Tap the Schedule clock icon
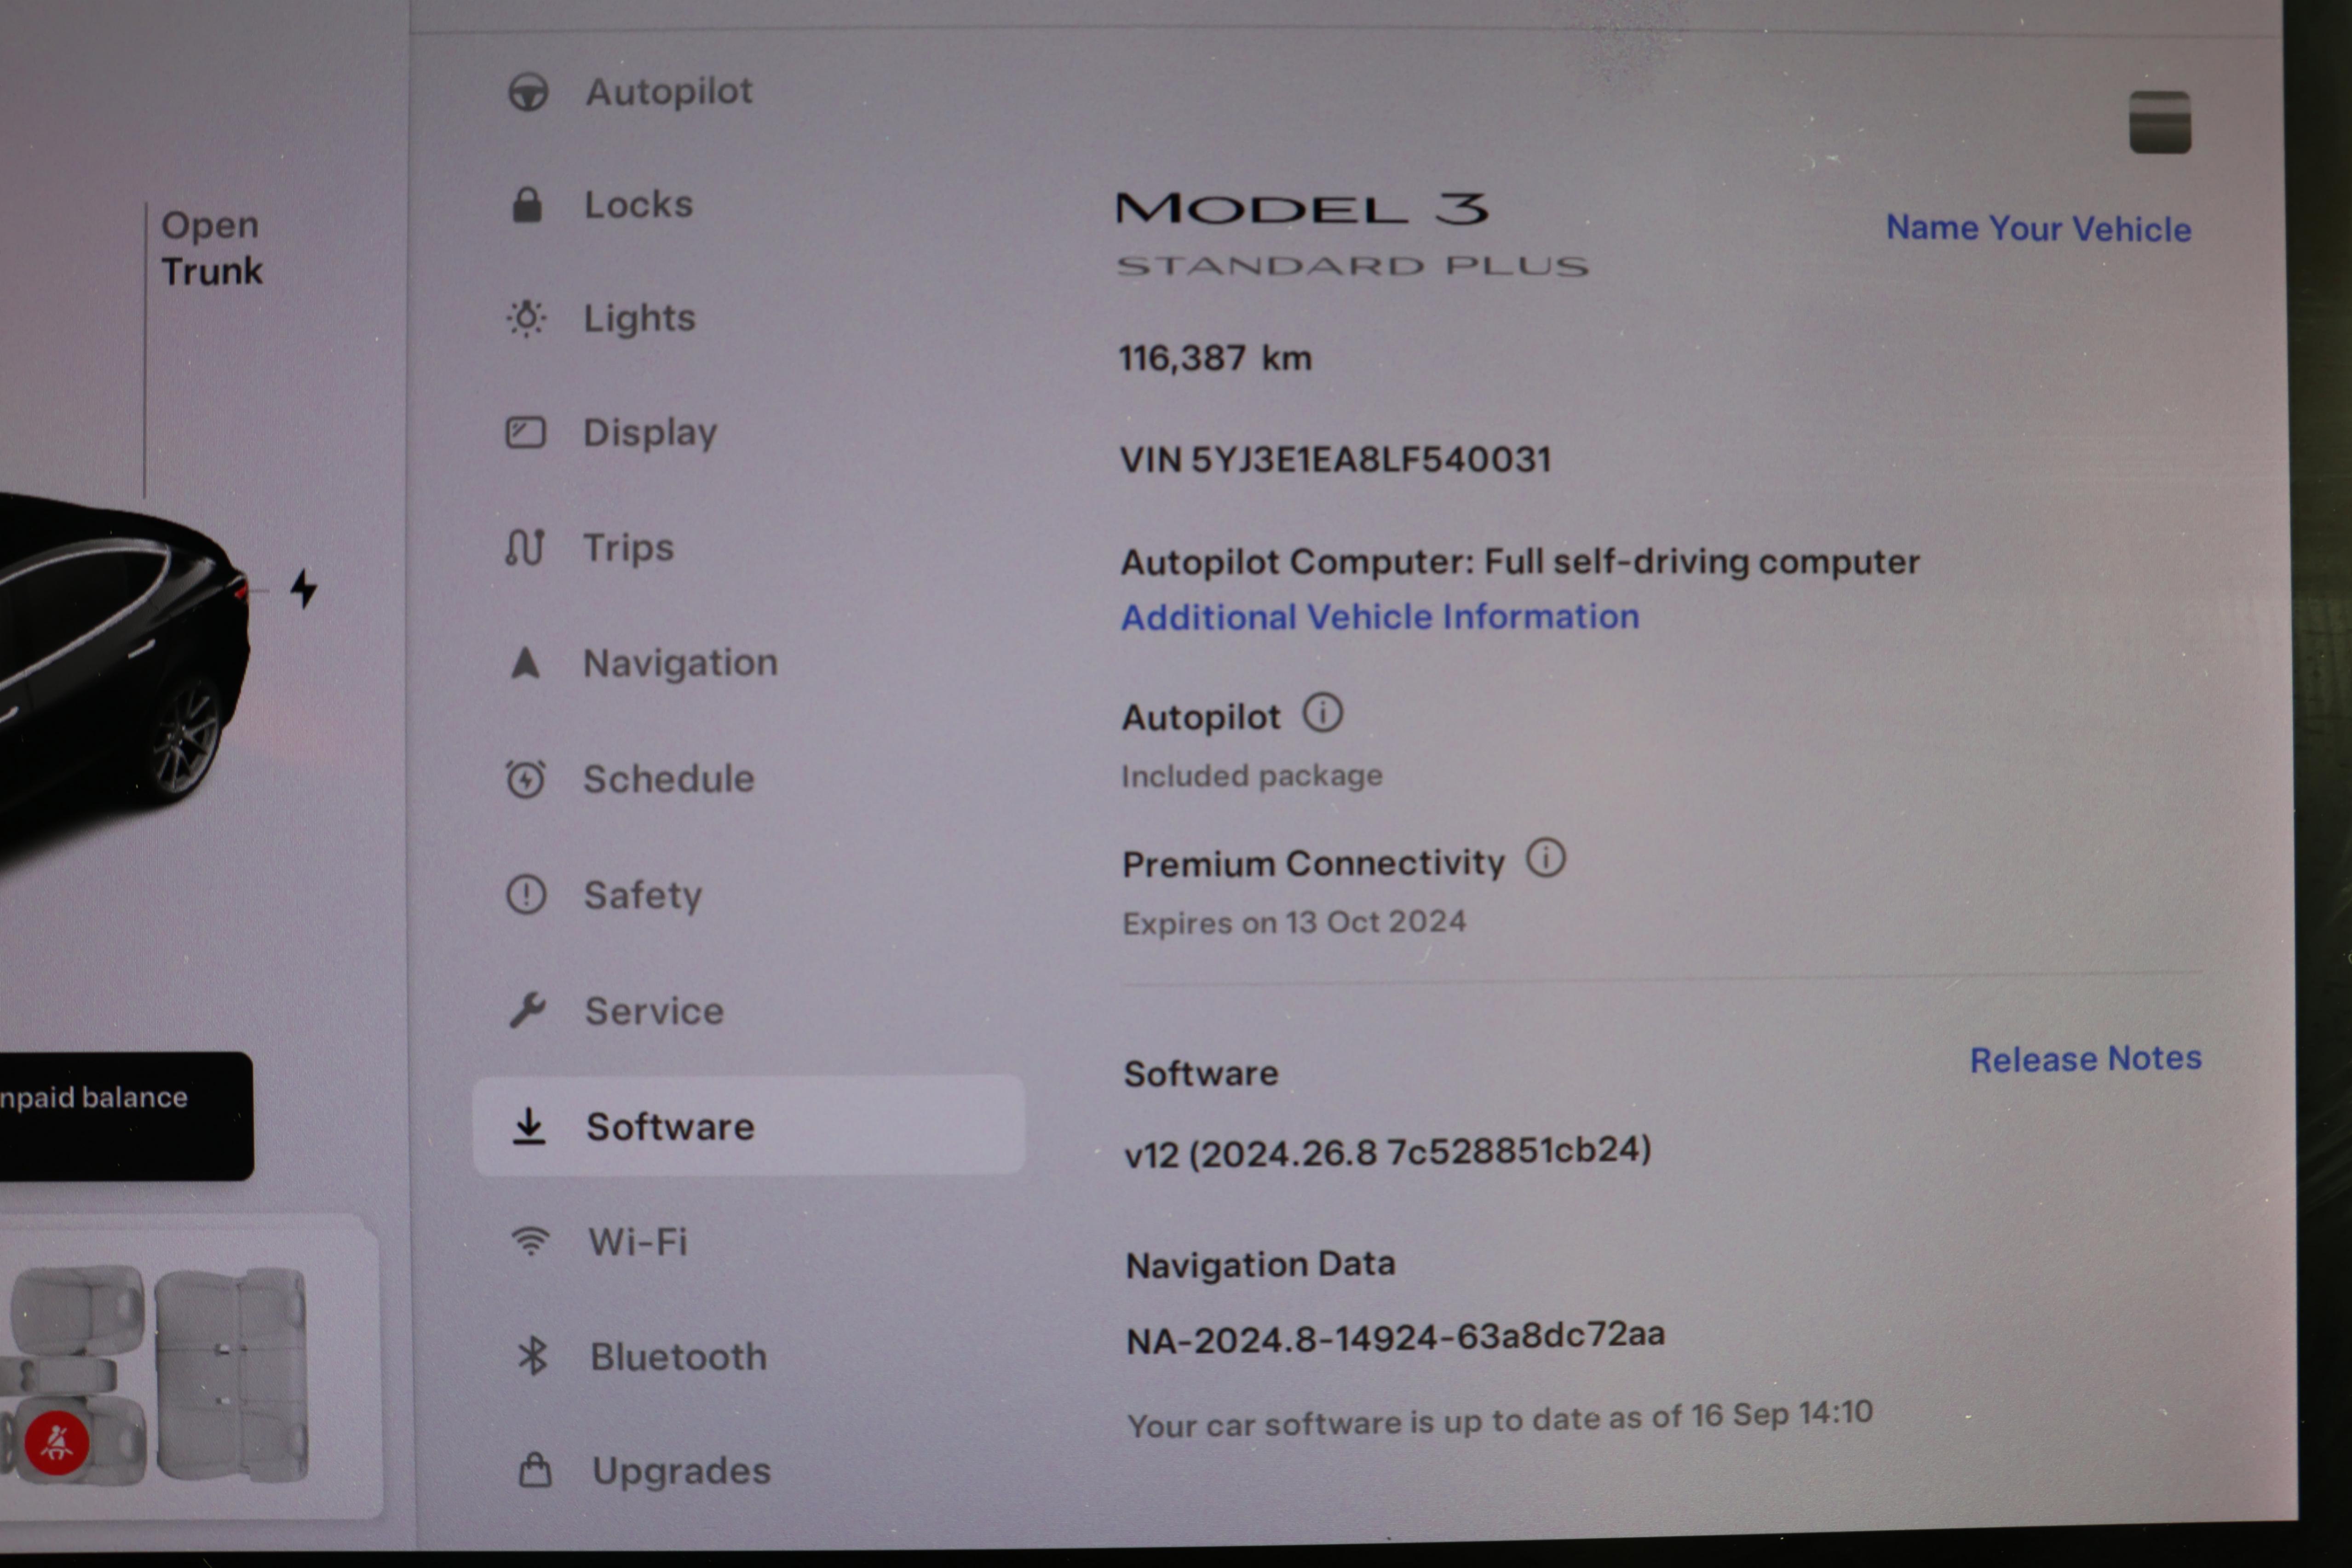Image resolution: width=2352 pixels, height=1568 pixels. coord(526,779)
